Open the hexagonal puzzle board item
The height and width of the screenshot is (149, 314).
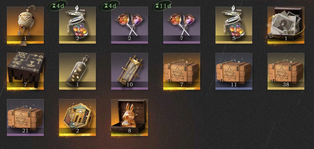point(77,118)
